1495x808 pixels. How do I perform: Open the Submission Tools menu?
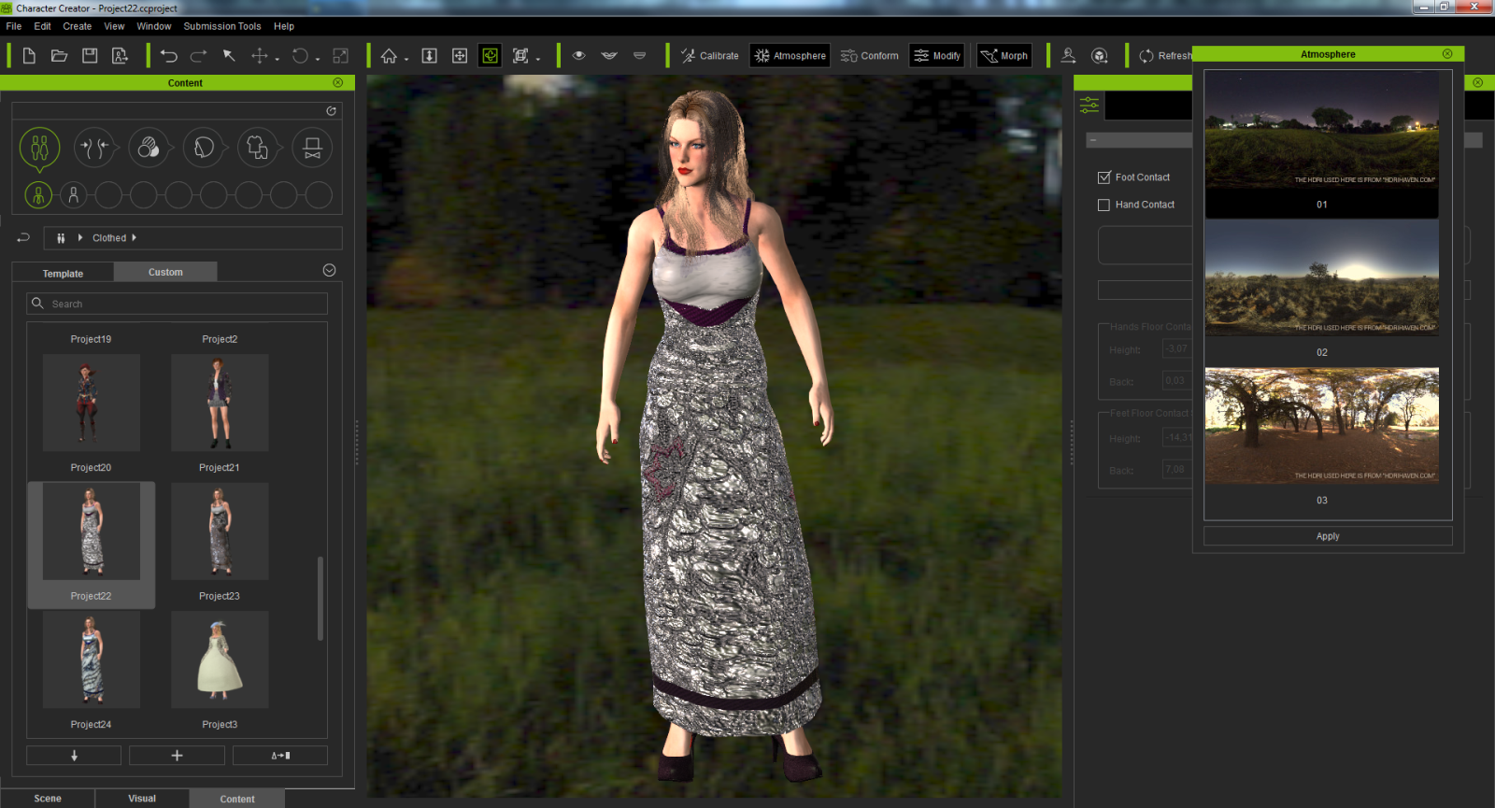point(222,26)
